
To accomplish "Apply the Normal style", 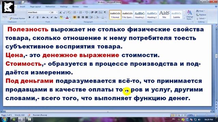I will click(115, 15).
